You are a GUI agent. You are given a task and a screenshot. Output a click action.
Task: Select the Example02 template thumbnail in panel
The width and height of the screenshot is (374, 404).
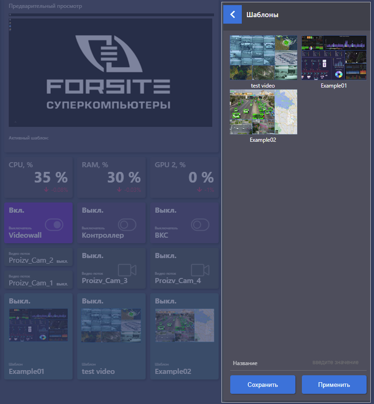tap(263, 112)
